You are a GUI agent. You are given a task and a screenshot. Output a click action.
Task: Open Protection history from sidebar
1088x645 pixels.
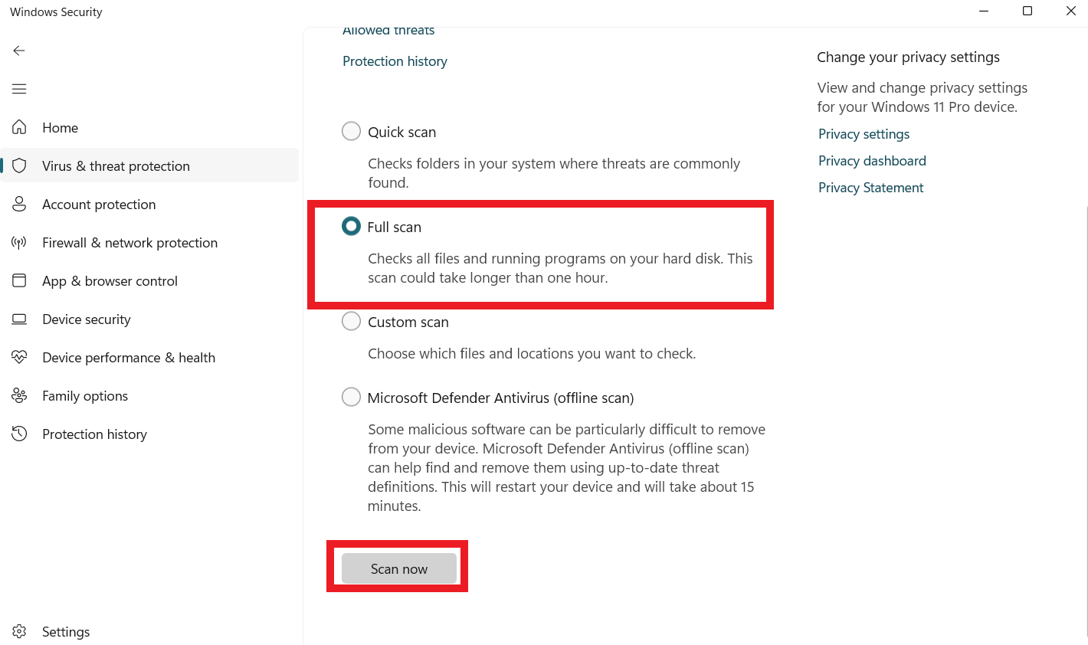coord(94,434)
